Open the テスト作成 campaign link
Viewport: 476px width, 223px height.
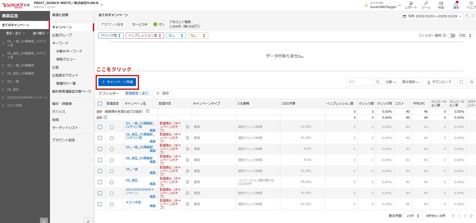tap(133, 202)
